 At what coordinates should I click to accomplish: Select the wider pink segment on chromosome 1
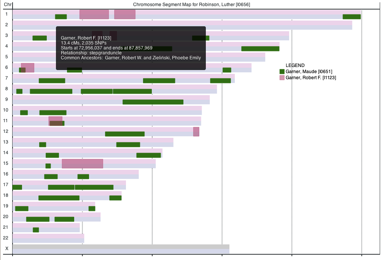click(94, 14)
